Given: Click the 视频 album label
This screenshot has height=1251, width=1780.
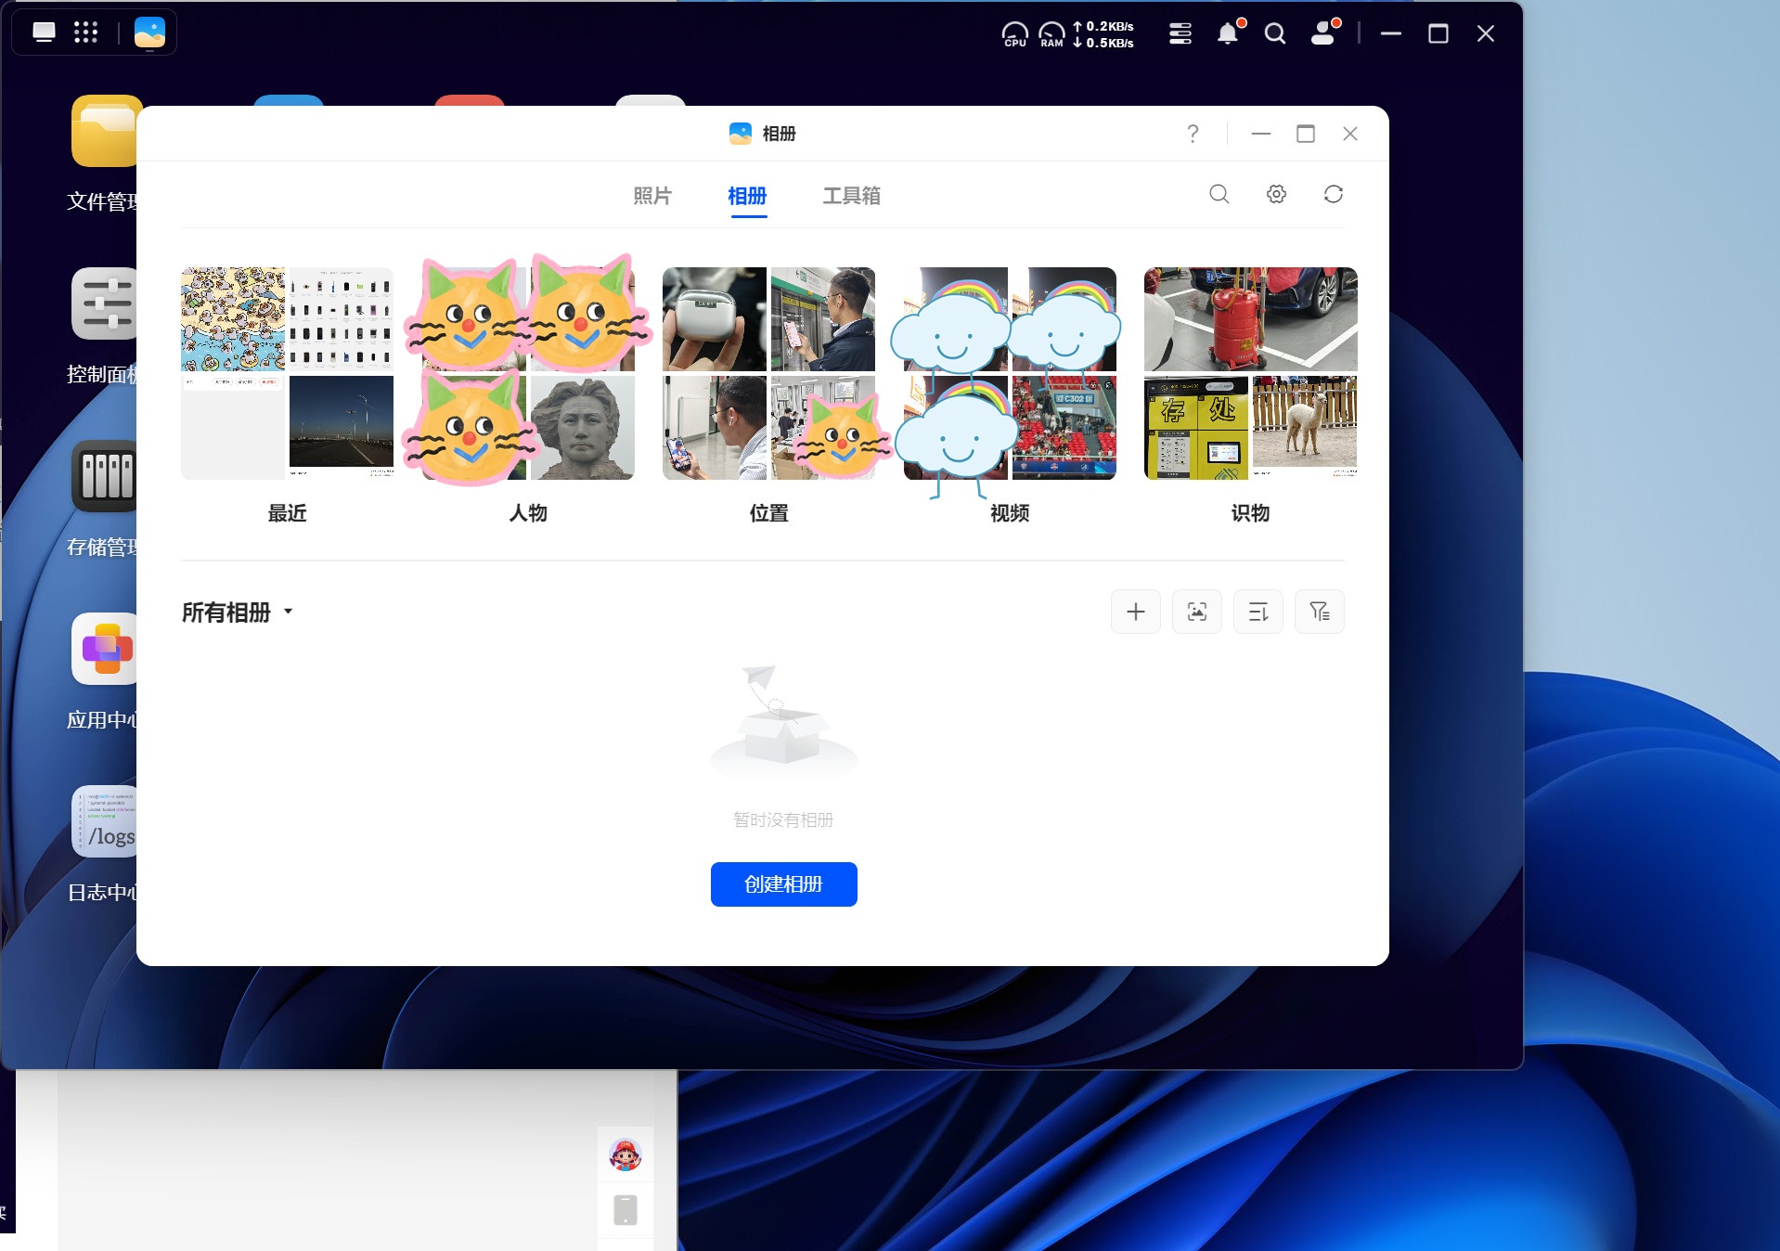Looking at the screenshot, I should [1010, 513].
